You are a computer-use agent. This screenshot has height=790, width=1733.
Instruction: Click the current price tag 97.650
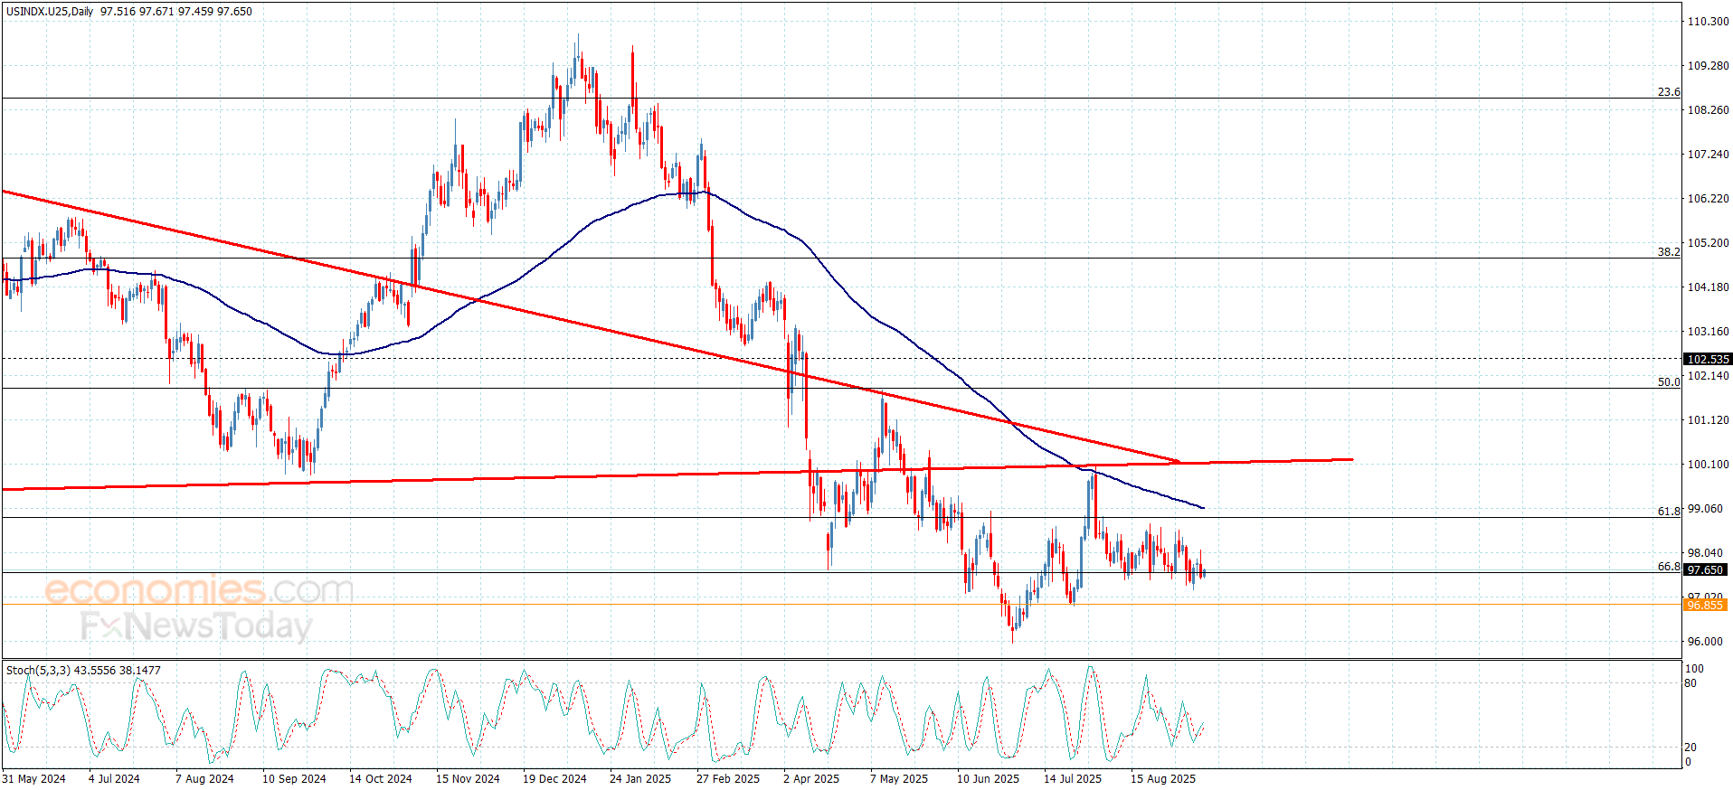[x=1705, y=570]
